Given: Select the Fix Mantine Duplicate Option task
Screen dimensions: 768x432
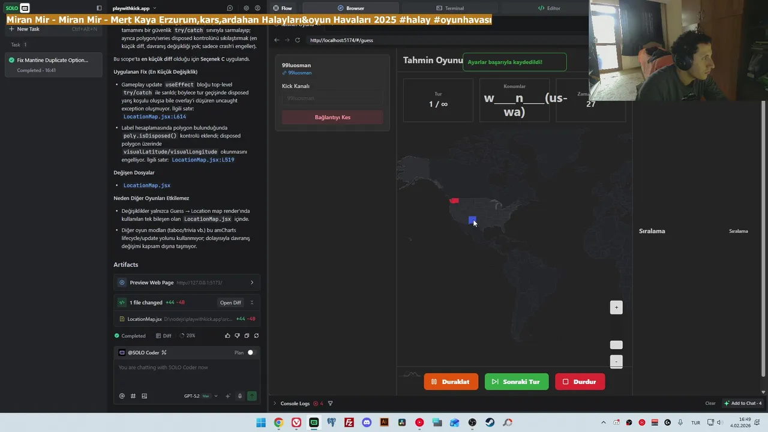Looking at the screenshot, I should 53,65.
